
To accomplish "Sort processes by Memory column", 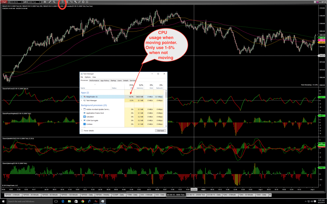I will pyautogui.click(x=139, y=87).
